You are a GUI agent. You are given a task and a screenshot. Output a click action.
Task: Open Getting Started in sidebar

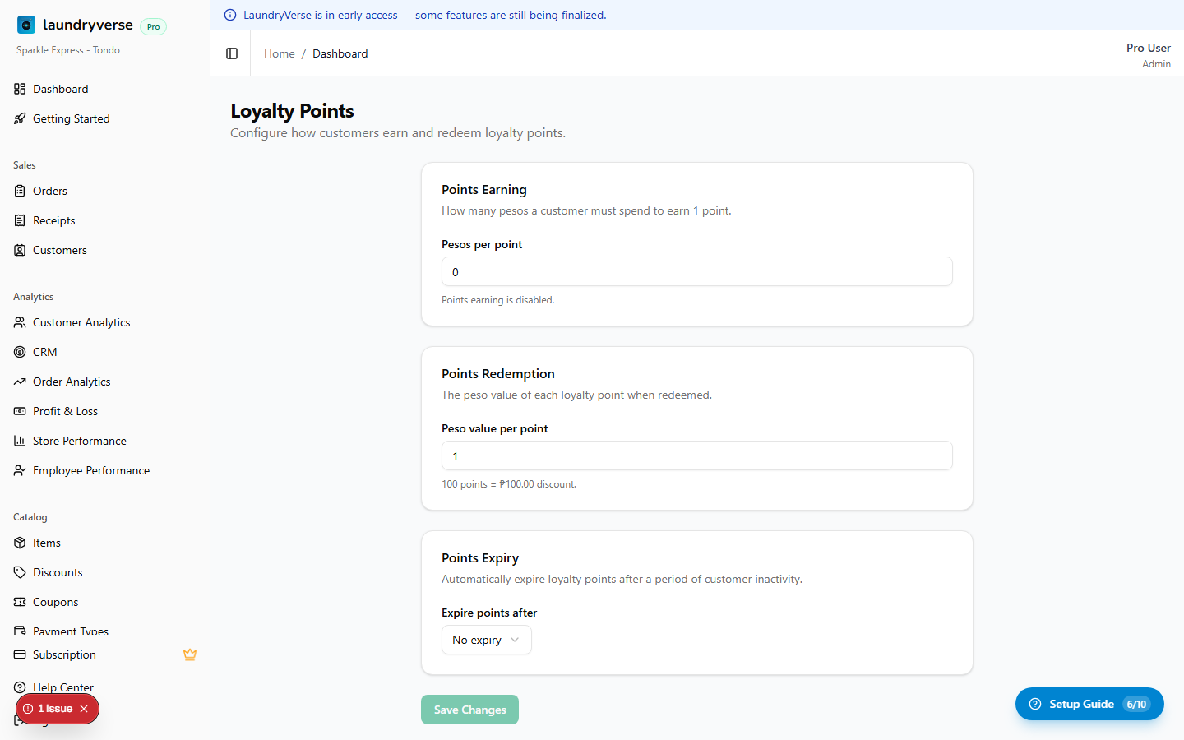(104, 118)
